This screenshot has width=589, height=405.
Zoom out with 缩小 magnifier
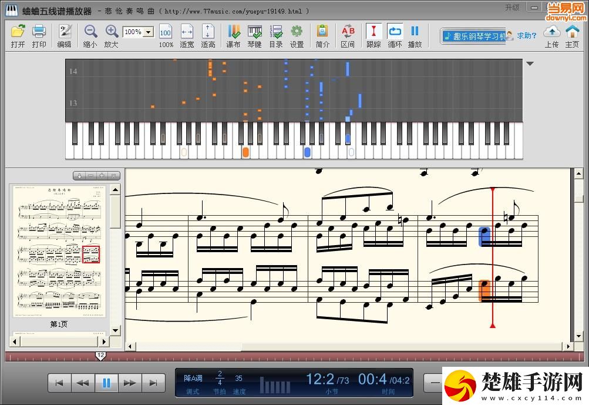90,36
